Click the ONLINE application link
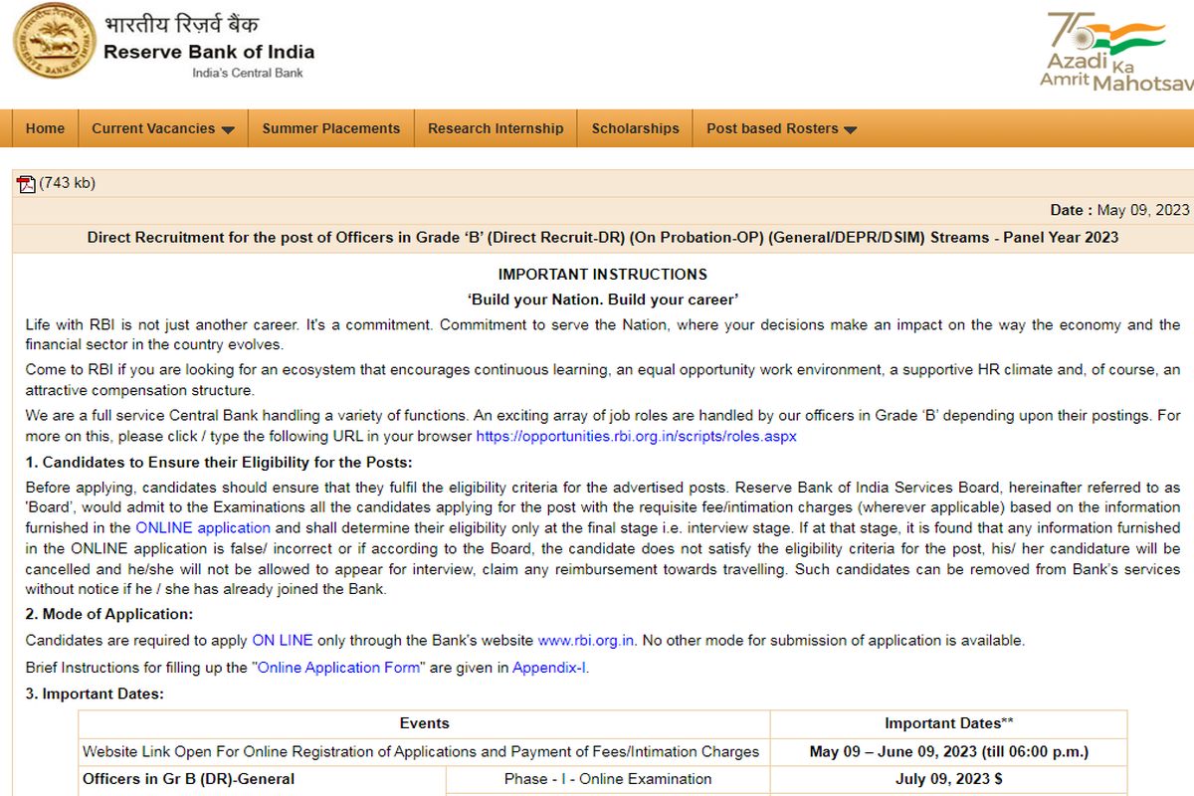Screen dimensions: 1194x796 [203, 527]
